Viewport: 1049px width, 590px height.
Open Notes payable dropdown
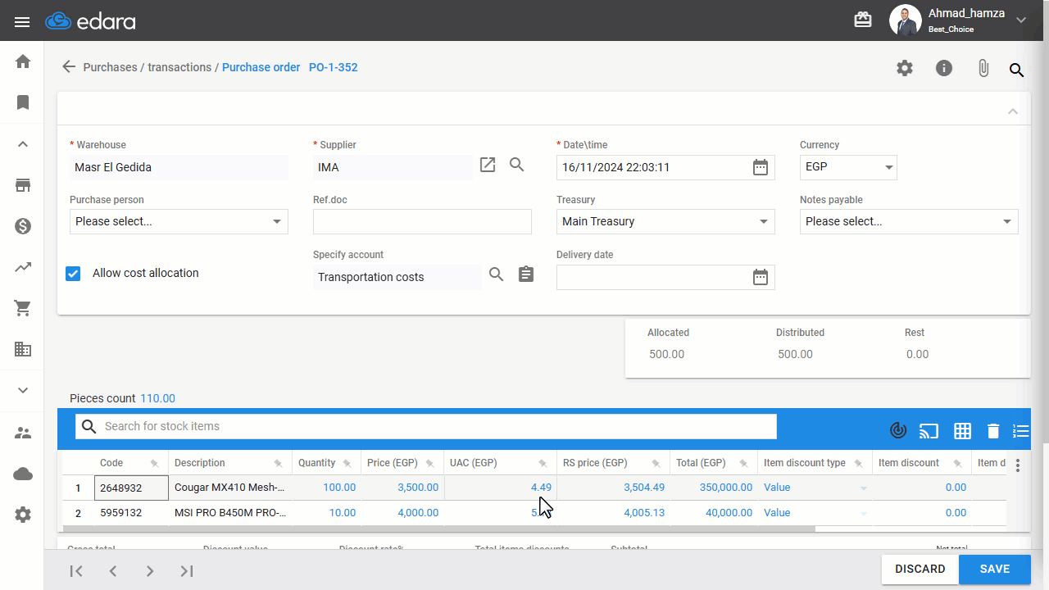point(909,221)
